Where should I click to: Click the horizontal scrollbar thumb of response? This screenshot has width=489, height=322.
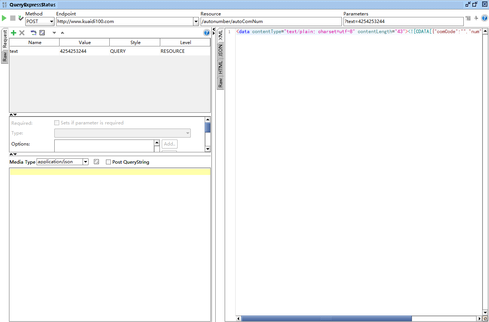[x=327, y=319]
